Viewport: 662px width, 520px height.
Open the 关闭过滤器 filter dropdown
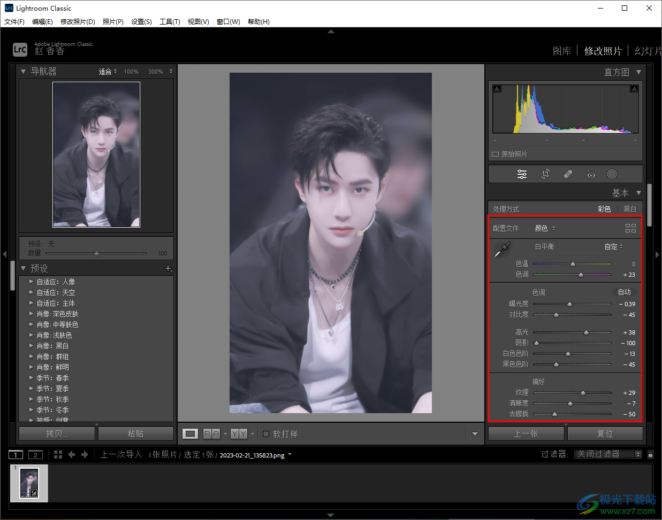[x=608, y=454]
